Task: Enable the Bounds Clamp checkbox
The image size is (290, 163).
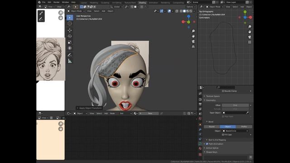Action: (x=223, y=91)
